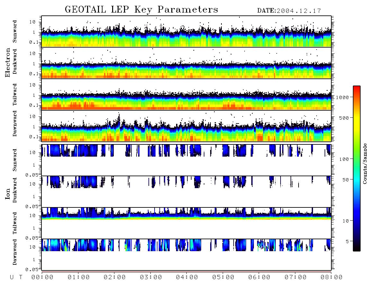Click the Ion group label
Viewport: 367px width, 283px height.
pyautogui.click(x=8, y=194)
